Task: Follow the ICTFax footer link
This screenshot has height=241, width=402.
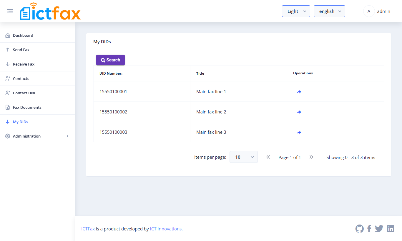Action: click(88, 229)
